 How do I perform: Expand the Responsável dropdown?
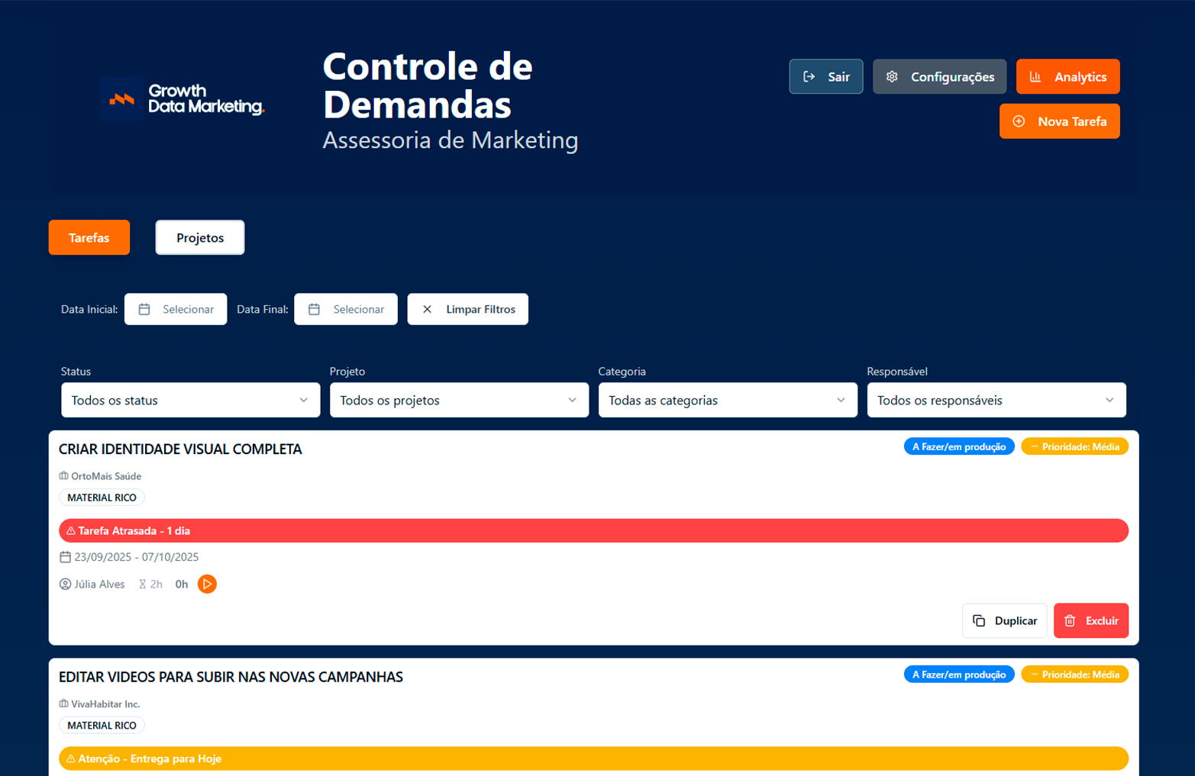click(x=996, y=400)
